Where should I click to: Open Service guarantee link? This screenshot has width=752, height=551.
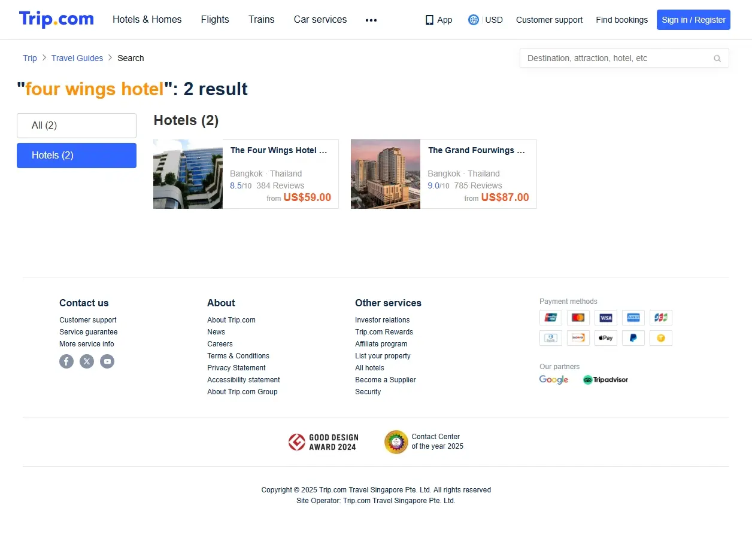tap(89, 332)
